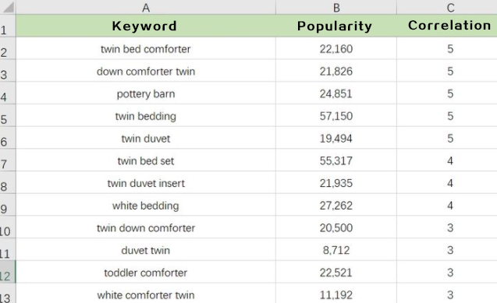The width and height of the screenshot is (497, 303).
Task: Select the 'twin duvet insert' cell
Action: pos(146,183)
